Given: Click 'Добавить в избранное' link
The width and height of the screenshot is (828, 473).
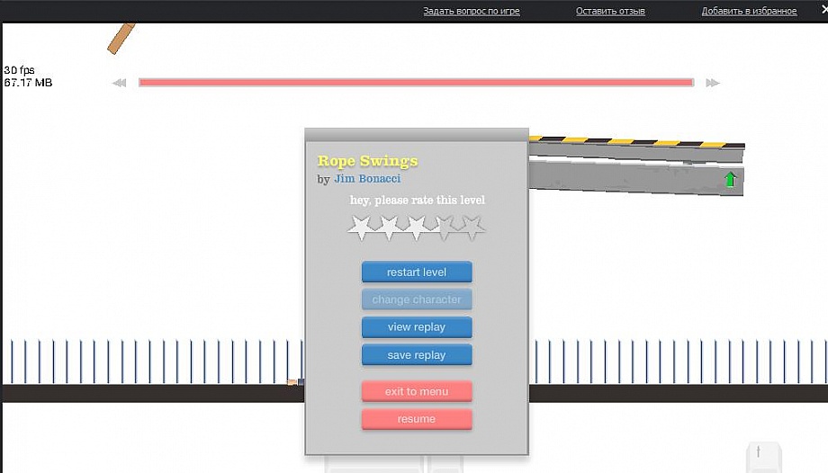Looking at the screenshot, I should [x=750, y=11].
